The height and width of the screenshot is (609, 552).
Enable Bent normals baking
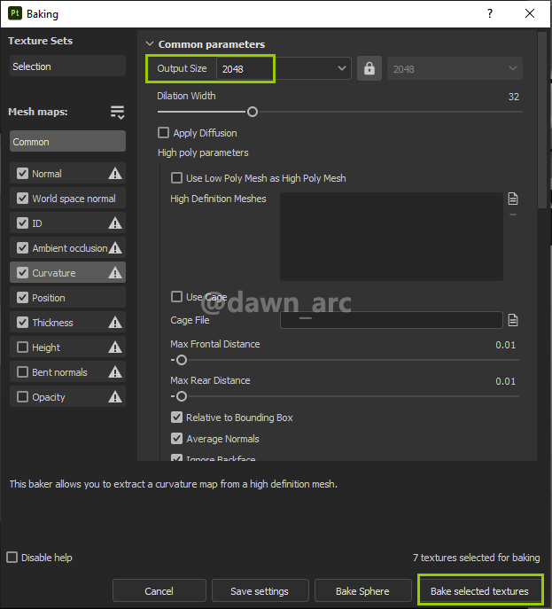tap(22, 372)
